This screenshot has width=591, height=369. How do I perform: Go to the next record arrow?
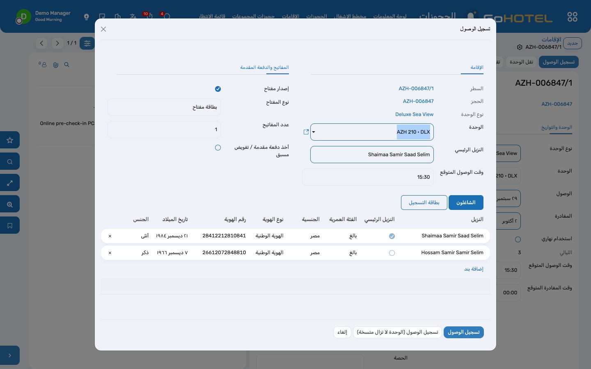coord(57,43)
